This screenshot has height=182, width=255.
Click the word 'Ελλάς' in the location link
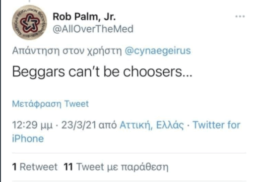(170, 125)
